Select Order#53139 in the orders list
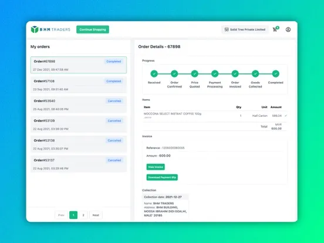This screenshot has height=243, width=324. point(79,124)
